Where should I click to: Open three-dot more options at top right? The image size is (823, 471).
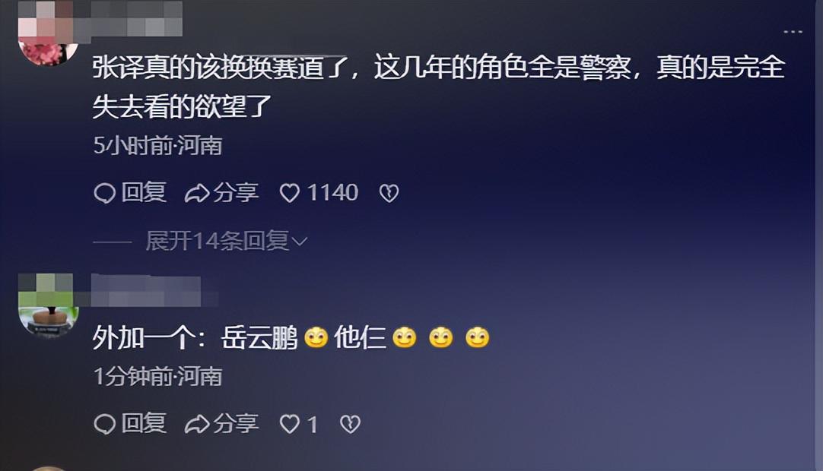click(793, 32)
